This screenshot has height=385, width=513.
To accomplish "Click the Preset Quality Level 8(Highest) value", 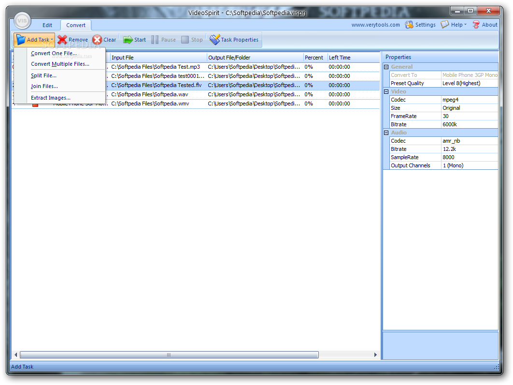I will coord(470,83).
